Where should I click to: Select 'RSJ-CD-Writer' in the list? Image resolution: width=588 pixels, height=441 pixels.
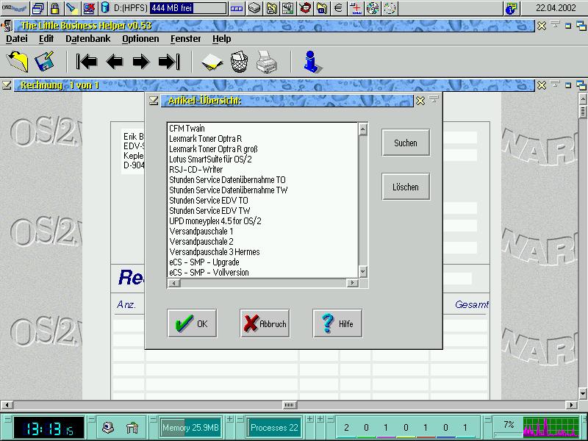(262, 170)
